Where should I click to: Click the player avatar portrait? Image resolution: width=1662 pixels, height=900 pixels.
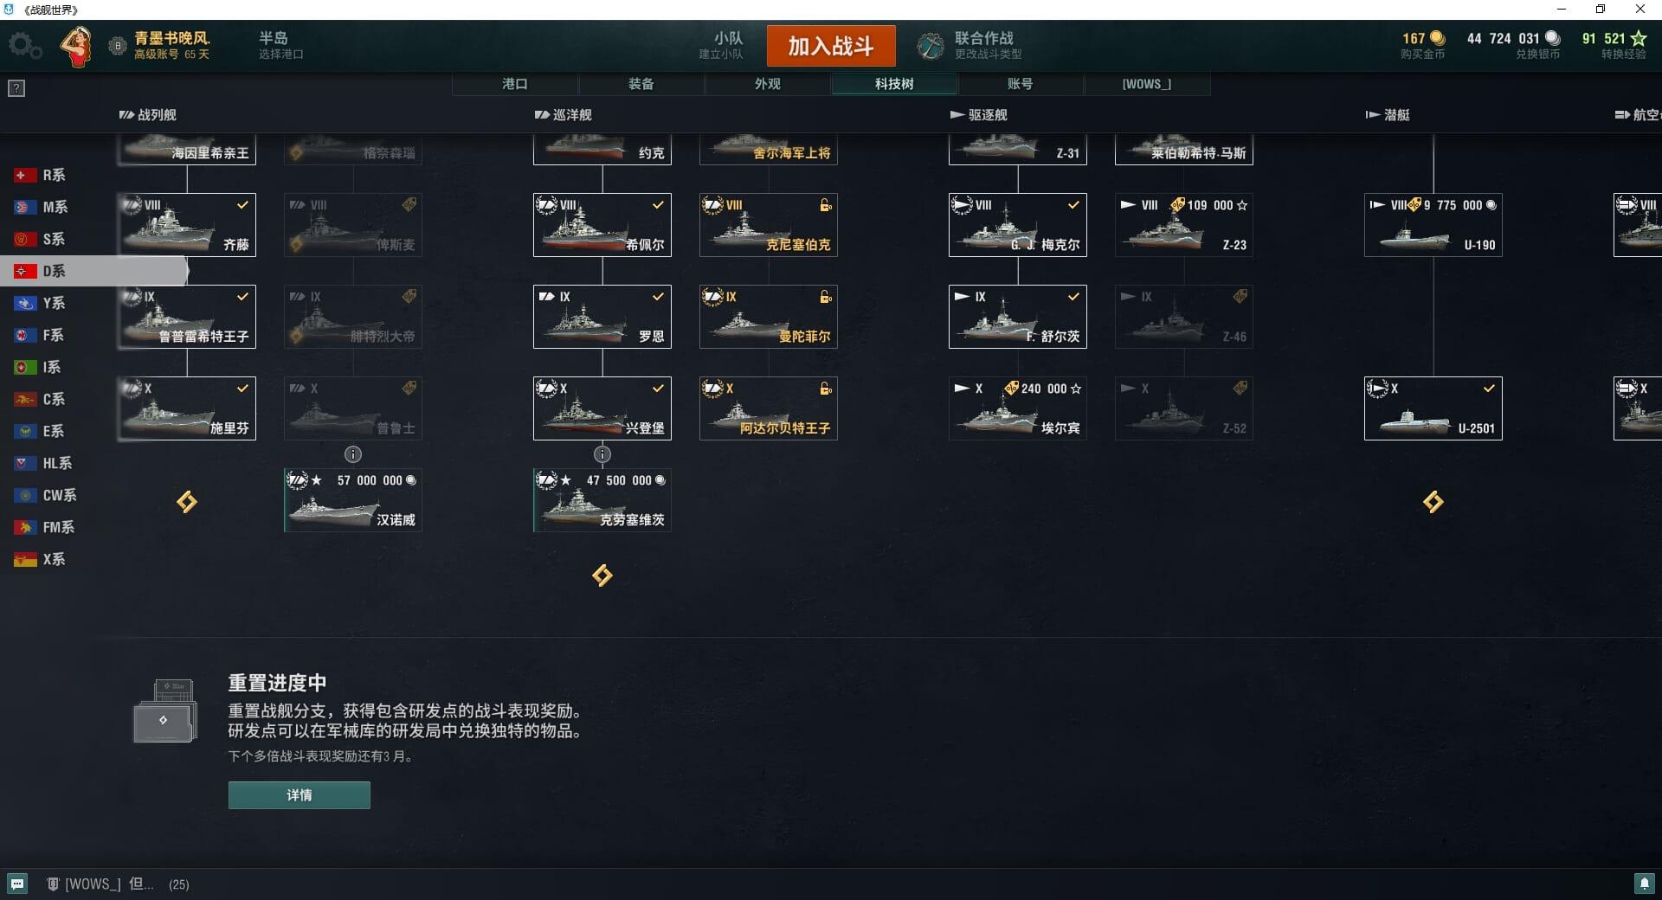[x=77, y=46]
